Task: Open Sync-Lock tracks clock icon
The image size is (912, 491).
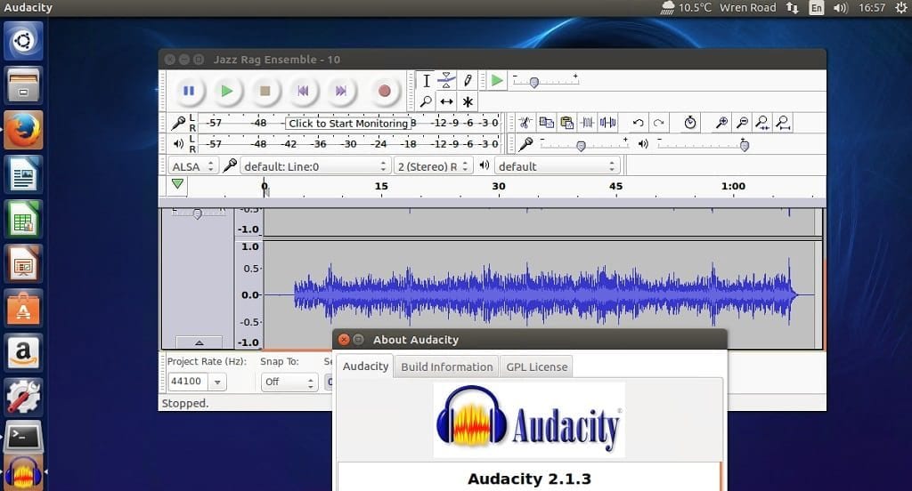Action: pos(690,123)
